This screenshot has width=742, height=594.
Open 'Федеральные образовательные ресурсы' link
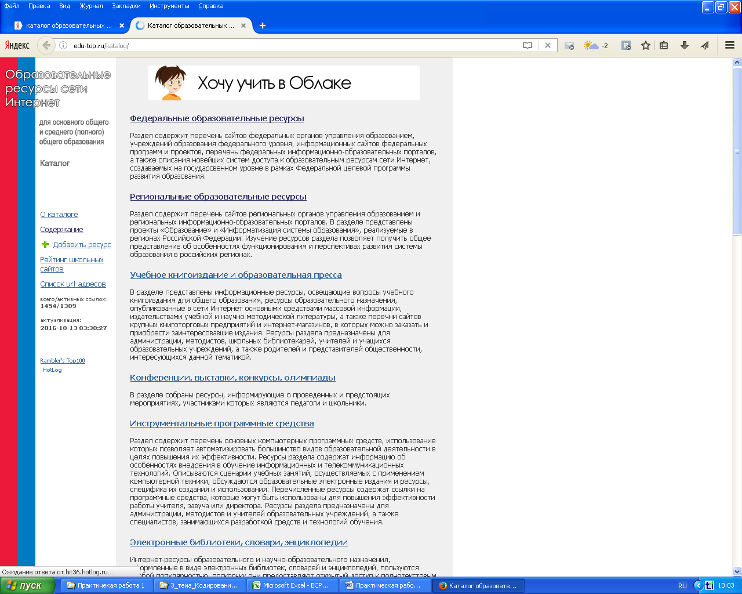217,118
